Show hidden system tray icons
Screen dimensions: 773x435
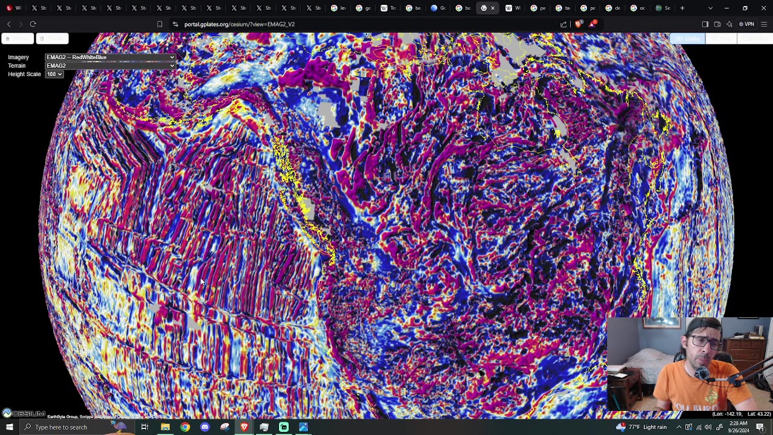tap(679, 427)
